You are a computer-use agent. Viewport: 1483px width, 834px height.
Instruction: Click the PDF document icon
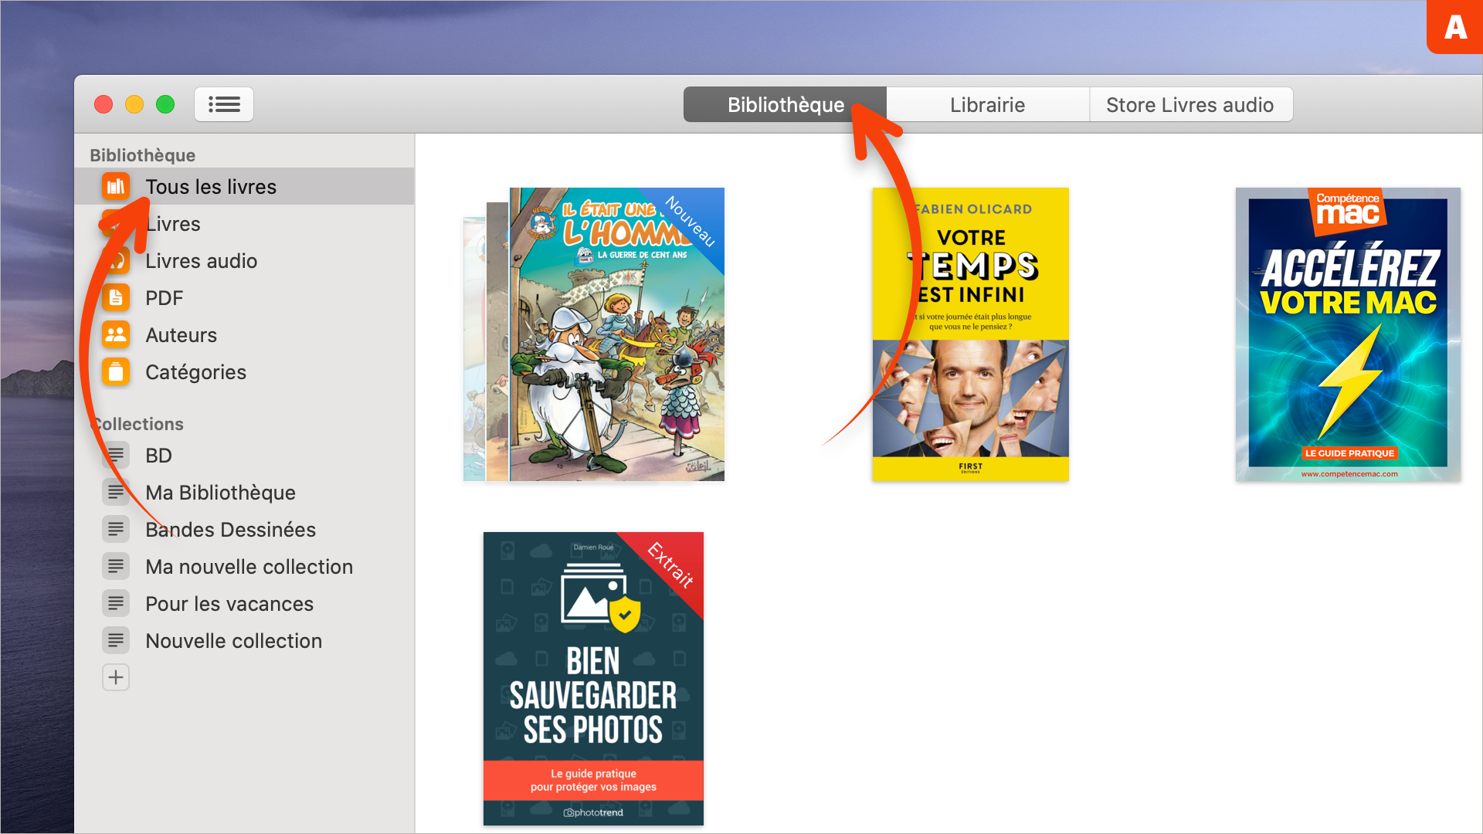click(116, 297)
